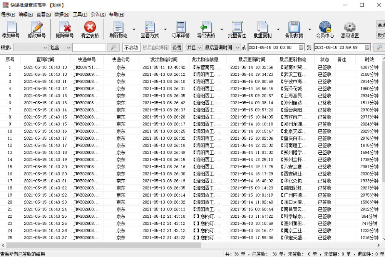The height and width of the screenshot is (257, 385).
Task: Click the search magnifier after the end date
Action: 379,47
